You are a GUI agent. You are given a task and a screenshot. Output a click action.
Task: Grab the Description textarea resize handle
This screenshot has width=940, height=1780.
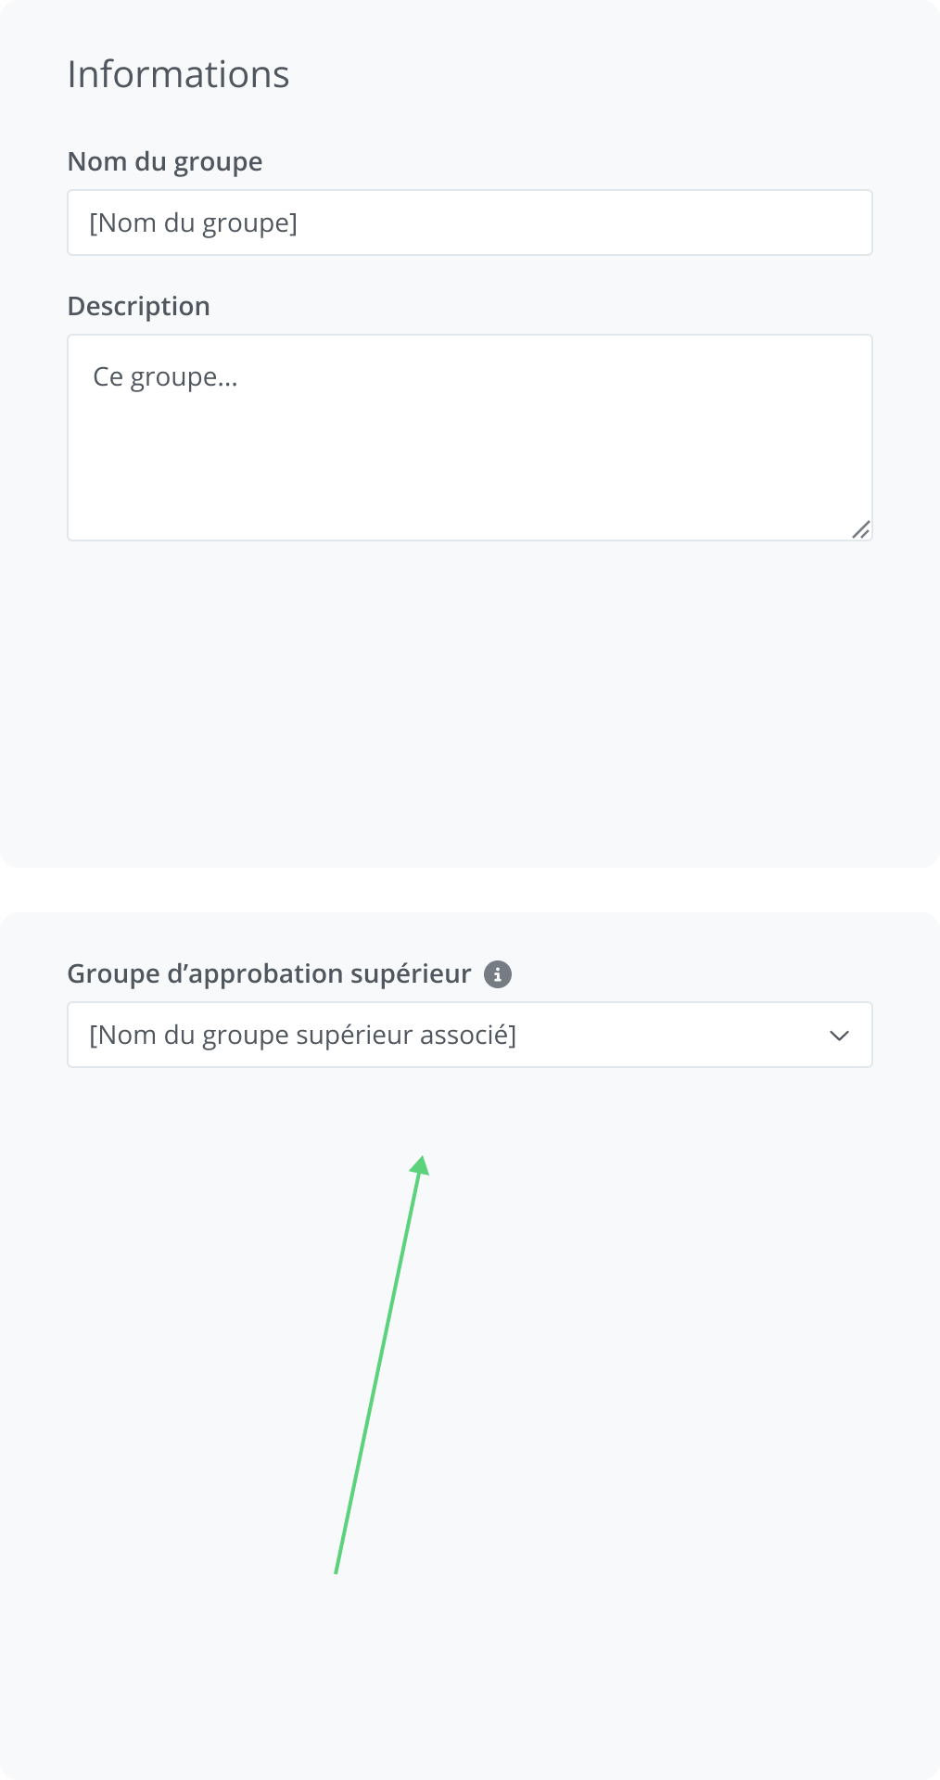click(861, 529)
